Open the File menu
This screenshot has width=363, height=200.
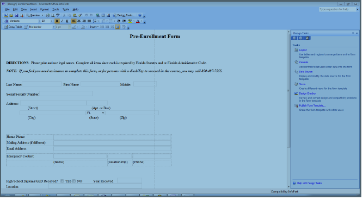[8, 9]
